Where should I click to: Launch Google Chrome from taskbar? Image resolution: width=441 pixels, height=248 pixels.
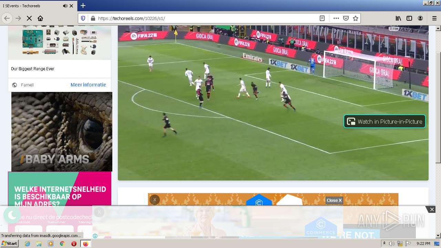coord(62,244)
